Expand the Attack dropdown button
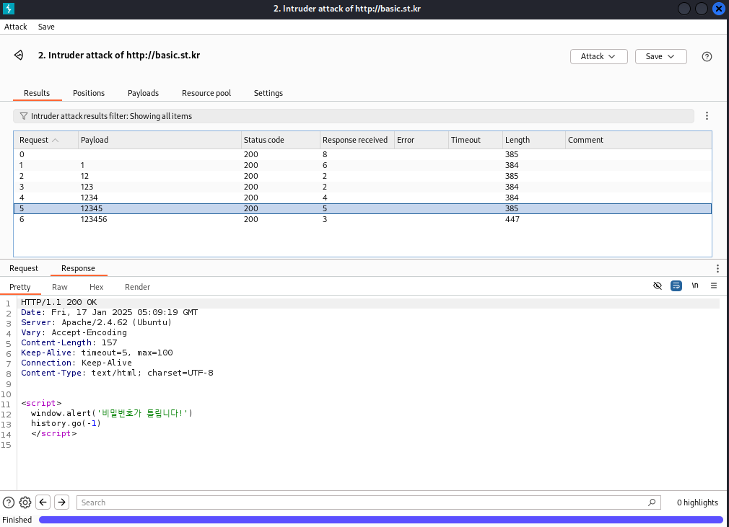Image resolution: width=729 pixels, height=527 pixels. point(599,57)
